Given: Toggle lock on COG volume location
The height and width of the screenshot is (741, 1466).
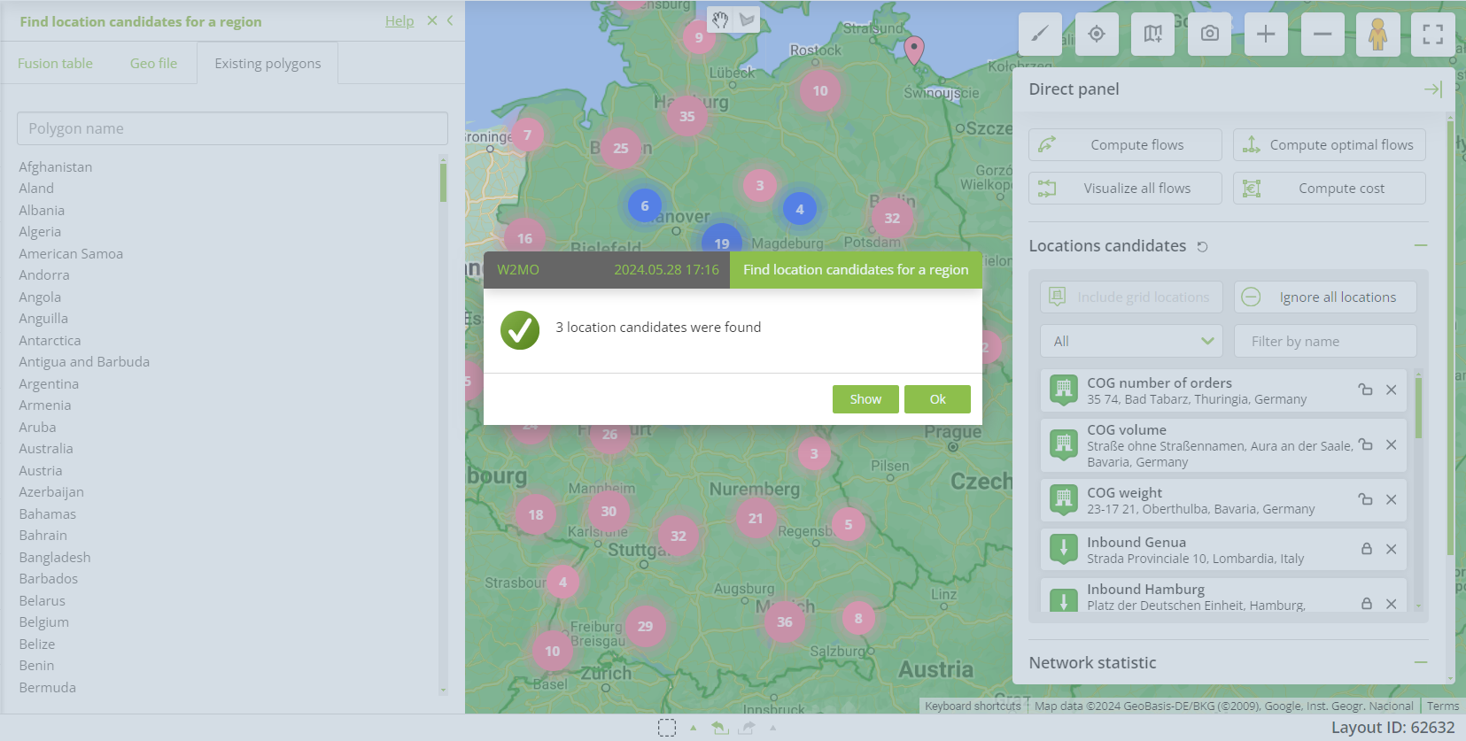Looking at the screenshot, I should tap(1365, 444).
